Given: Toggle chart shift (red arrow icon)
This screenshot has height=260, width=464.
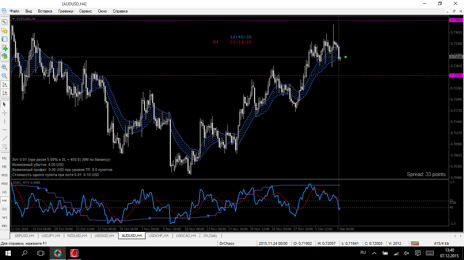Looking at the screenshot, I should coord(4,93).
